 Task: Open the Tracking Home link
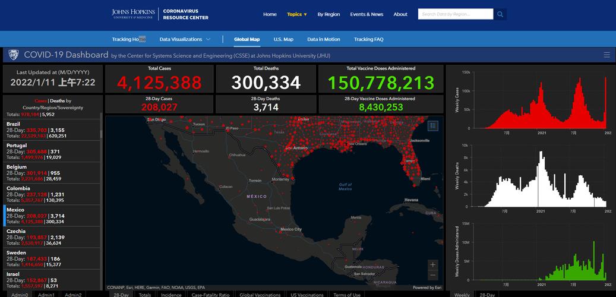point(129,39)
